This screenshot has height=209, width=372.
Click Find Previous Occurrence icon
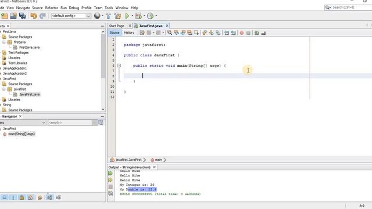176,33
